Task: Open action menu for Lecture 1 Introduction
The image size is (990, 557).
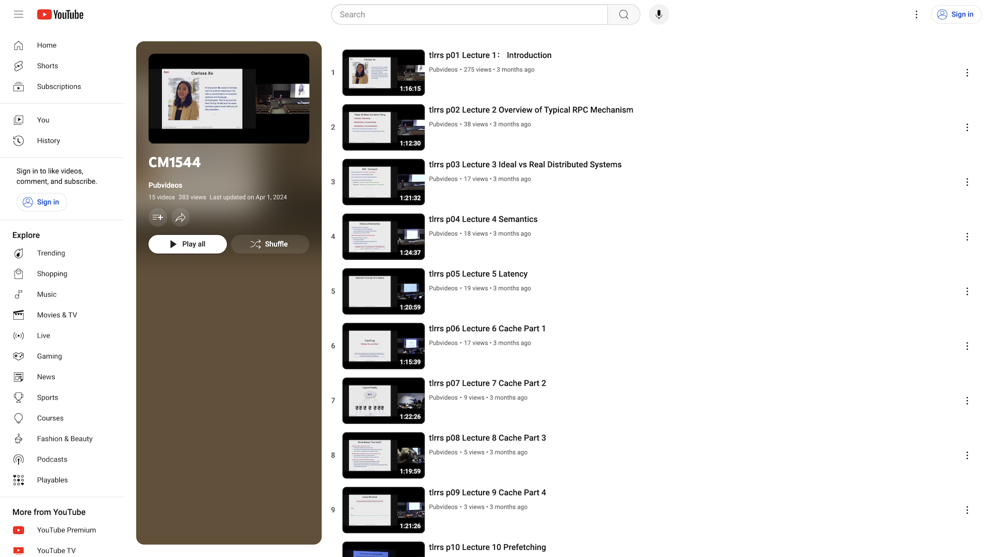Action: 967,73
